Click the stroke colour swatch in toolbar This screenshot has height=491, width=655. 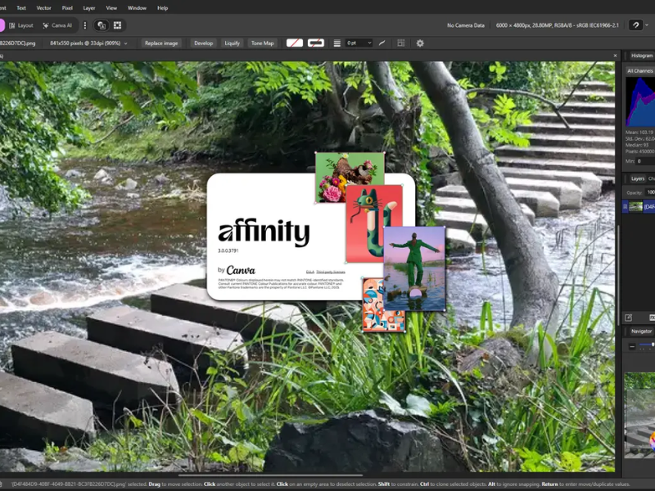[x=316, y=43]
